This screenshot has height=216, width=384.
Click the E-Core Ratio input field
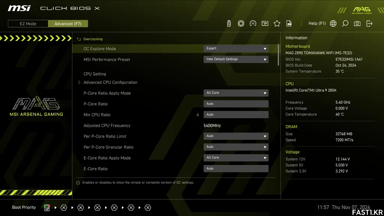pyautogui.click(x=236, y=168)
